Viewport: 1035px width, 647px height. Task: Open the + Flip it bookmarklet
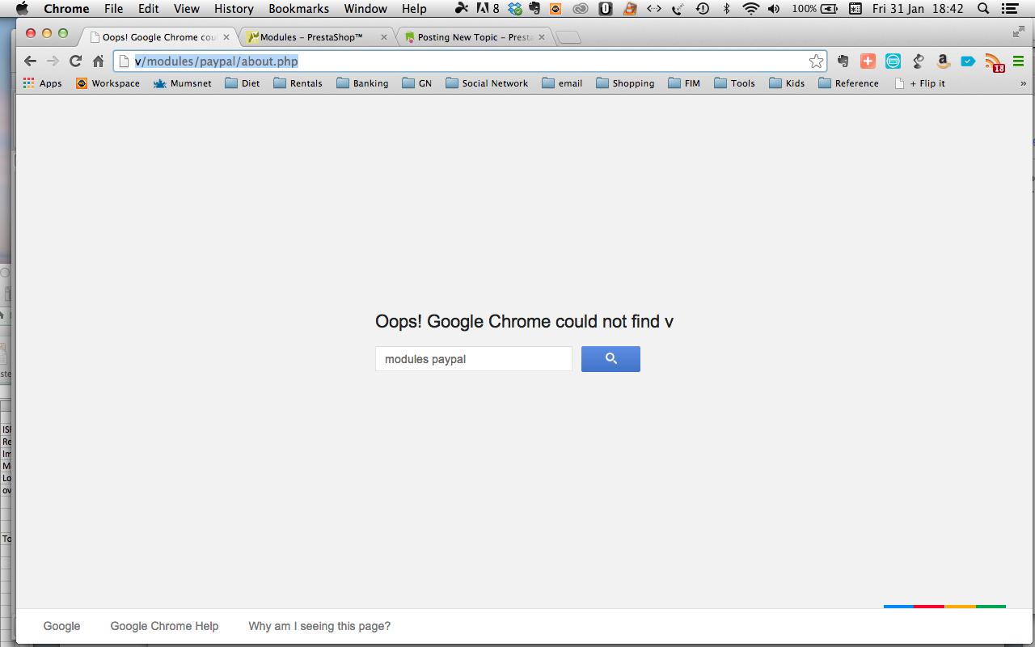click(919, 83)
